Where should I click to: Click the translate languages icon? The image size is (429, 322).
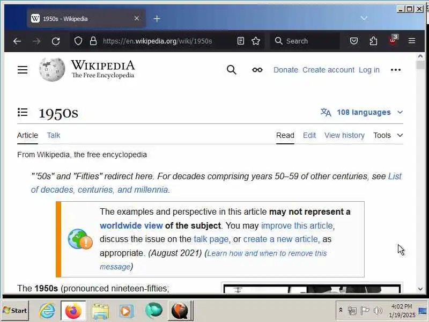(x=326, y=112)
